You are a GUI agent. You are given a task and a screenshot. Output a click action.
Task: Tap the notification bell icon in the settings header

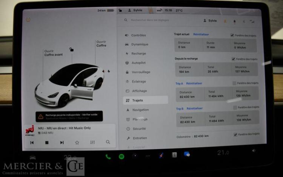tap(234, 21)
